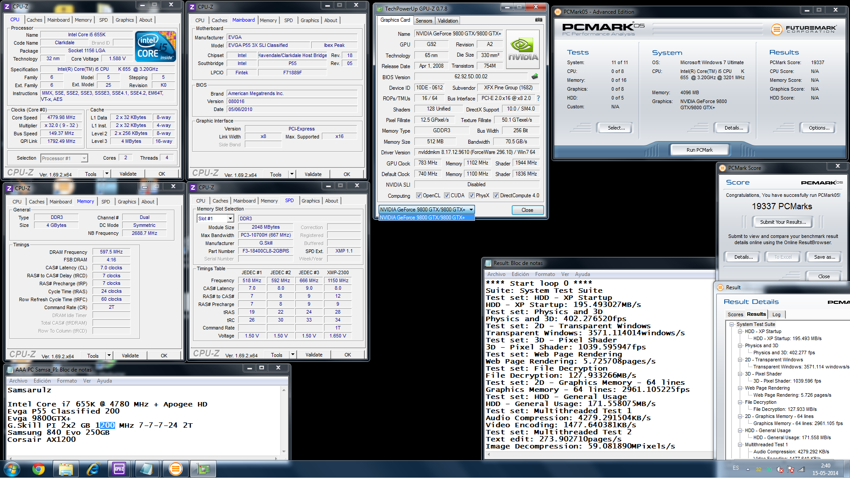Click Save as button in PCMark Score
This screenshot has height=502, width=850.
824,257
